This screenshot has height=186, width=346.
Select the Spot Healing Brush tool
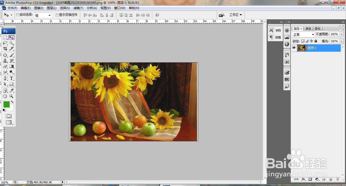(x=5, y=55)
